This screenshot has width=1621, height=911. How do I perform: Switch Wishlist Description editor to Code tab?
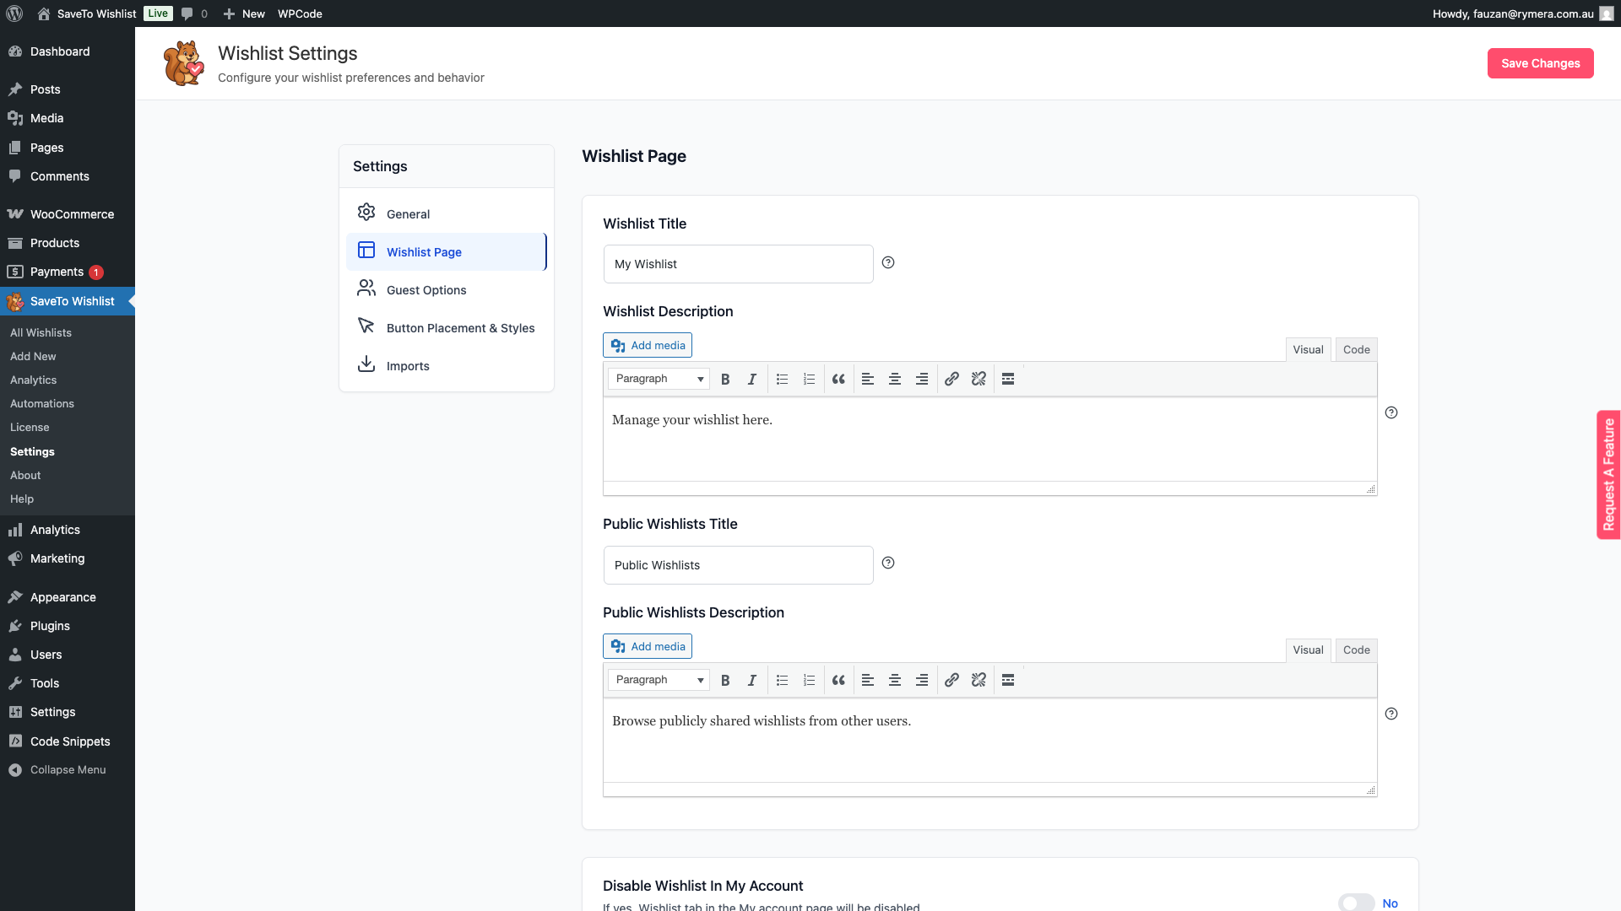(1356, 350)
